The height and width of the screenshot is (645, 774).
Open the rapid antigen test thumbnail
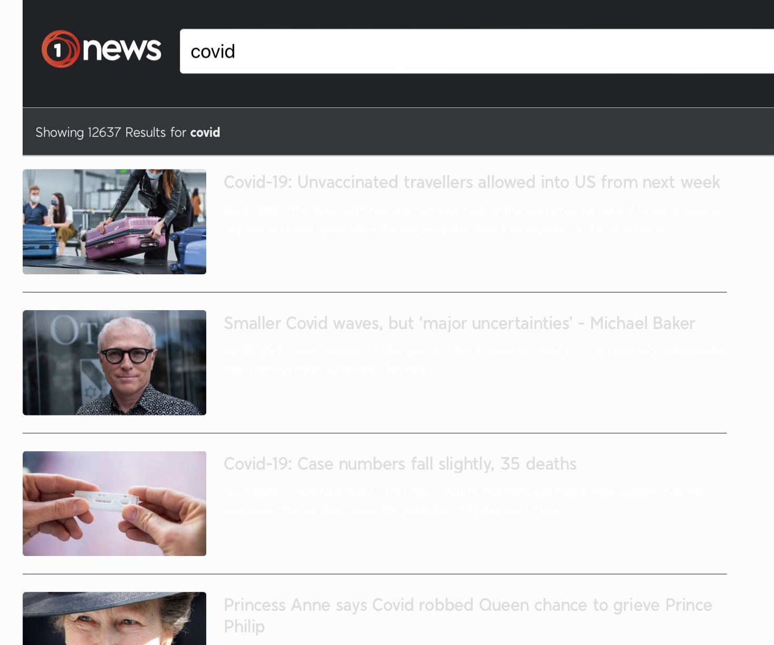click(x=114, y=503)
